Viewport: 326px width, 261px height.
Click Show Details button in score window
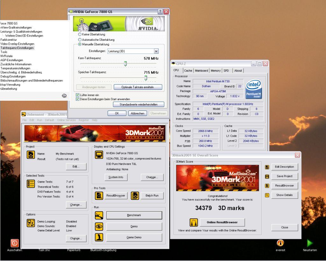tap(284, 195)
